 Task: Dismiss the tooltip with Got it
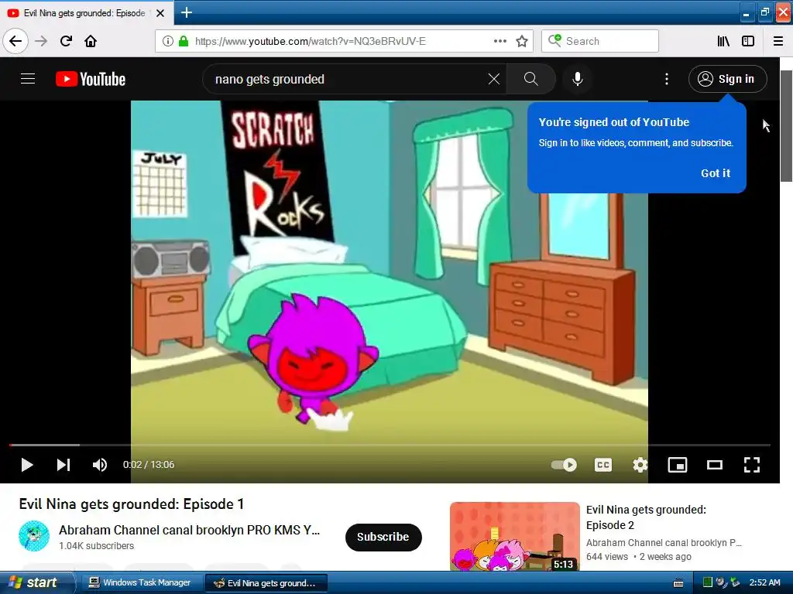(715, 173)
